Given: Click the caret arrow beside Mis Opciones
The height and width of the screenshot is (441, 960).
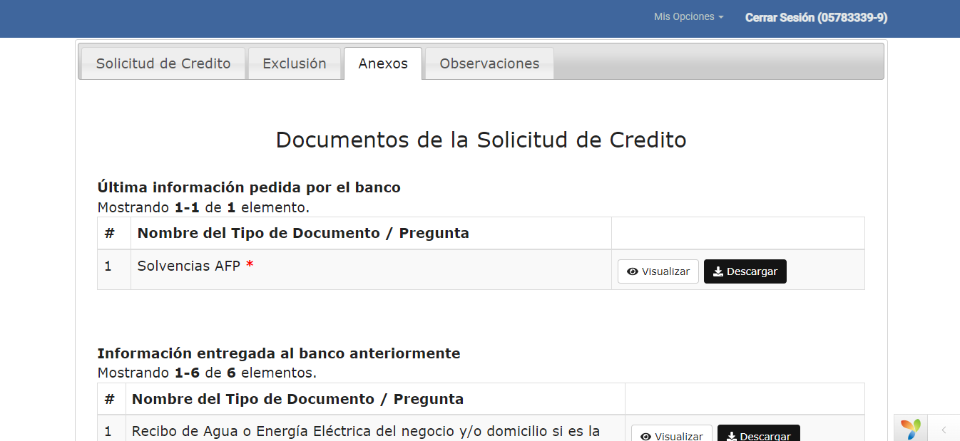Looking at the screenshot, I should click(x=721, y=17).
